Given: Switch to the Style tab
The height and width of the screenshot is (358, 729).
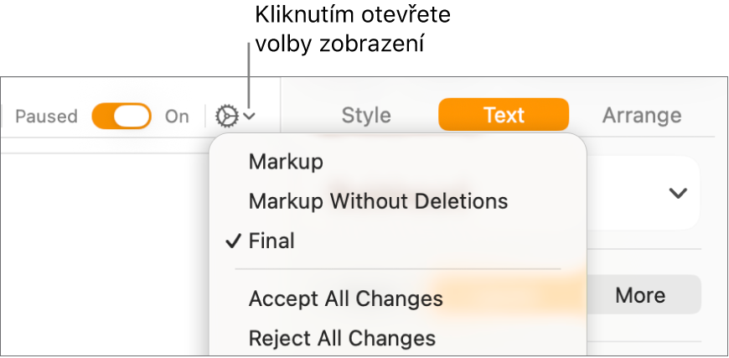Looking at the screenshot, I should tap(366, 115).
